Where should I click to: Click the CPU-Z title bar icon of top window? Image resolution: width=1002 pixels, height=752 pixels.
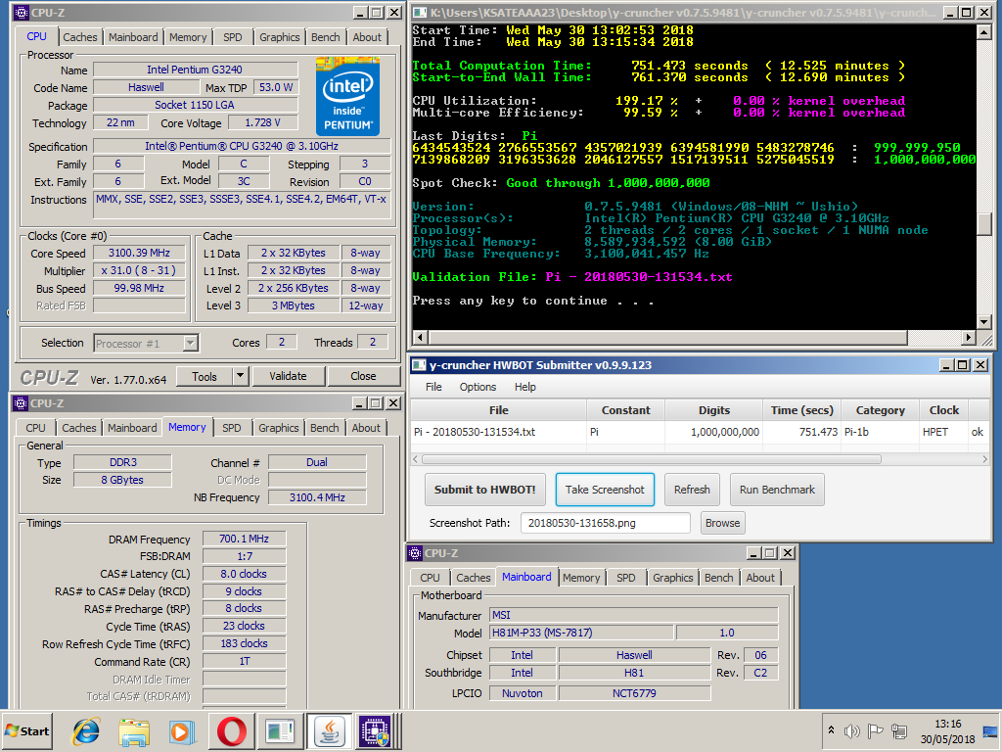(22, 12)
